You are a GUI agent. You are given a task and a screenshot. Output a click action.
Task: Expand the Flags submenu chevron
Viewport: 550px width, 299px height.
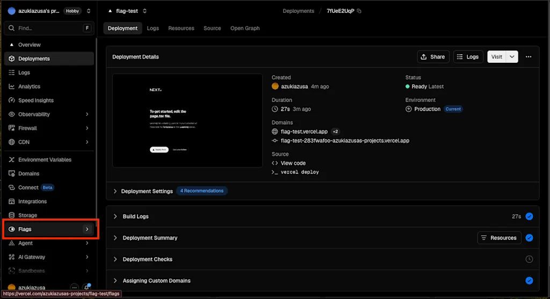[x=87, y=229]
